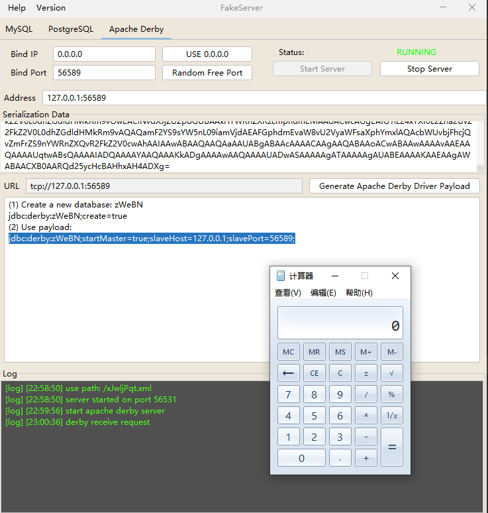Screen dimensions: 488x513
Task: Click the log line 'start apache derby server'
Action: tap(85, 410)
